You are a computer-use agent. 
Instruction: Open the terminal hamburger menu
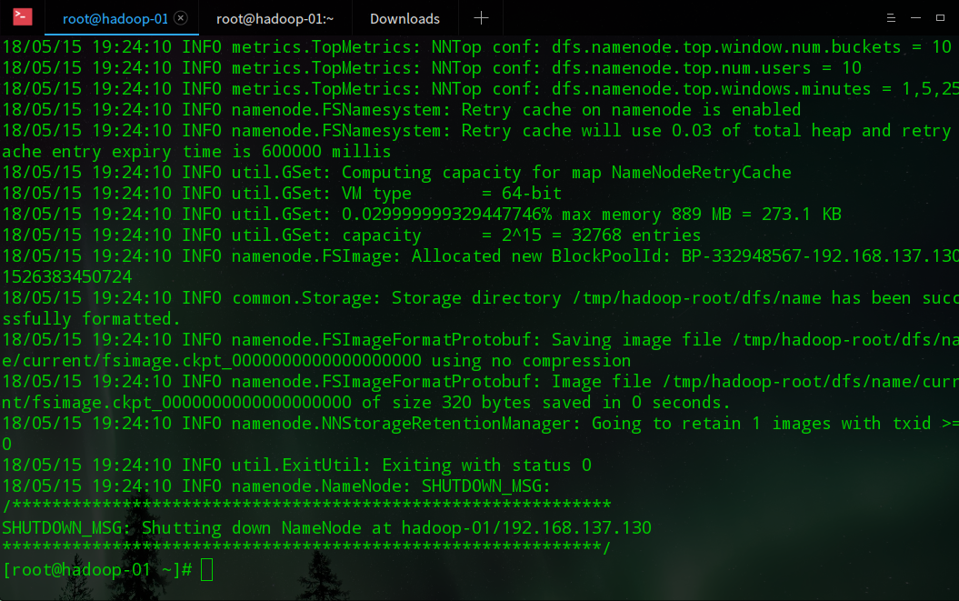click(891, 18)
